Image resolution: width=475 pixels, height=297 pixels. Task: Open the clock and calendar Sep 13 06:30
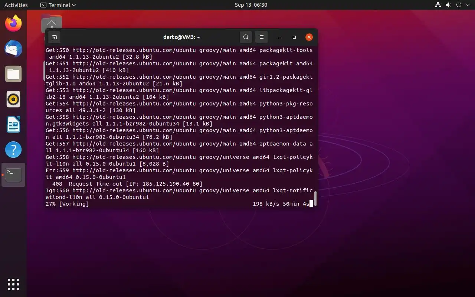click(x=251, y=5)
